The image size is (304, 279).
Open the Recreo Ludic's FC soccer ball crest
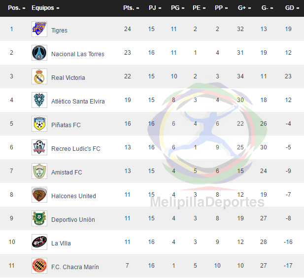coord(39,147)
